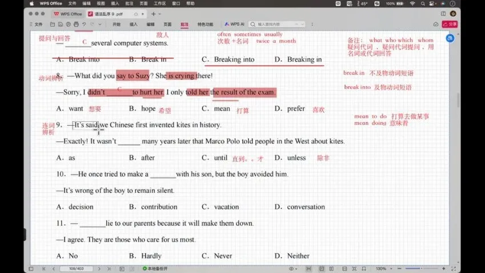The width and height of the screenshot is (485, 273).
Task: Switch to the 开始 ribbon tab
Action: click(x=117, y=25)
